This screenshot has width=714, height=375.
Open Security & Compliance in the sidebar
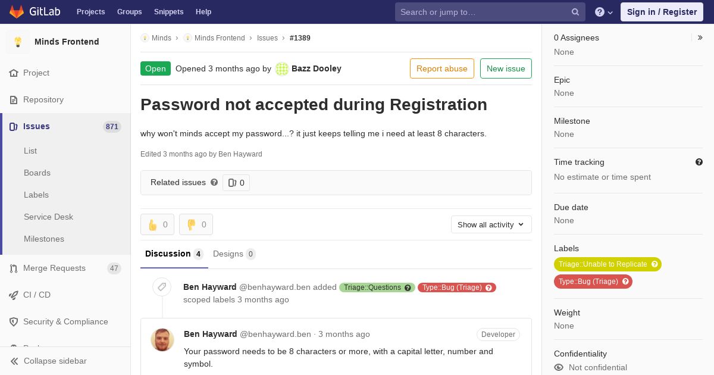(65, 321)
